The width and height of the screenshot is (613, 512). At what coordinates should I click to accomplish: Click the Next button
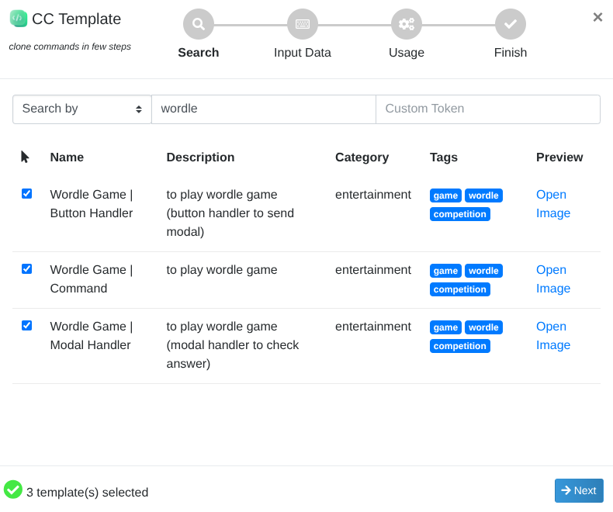click(579, 490)
